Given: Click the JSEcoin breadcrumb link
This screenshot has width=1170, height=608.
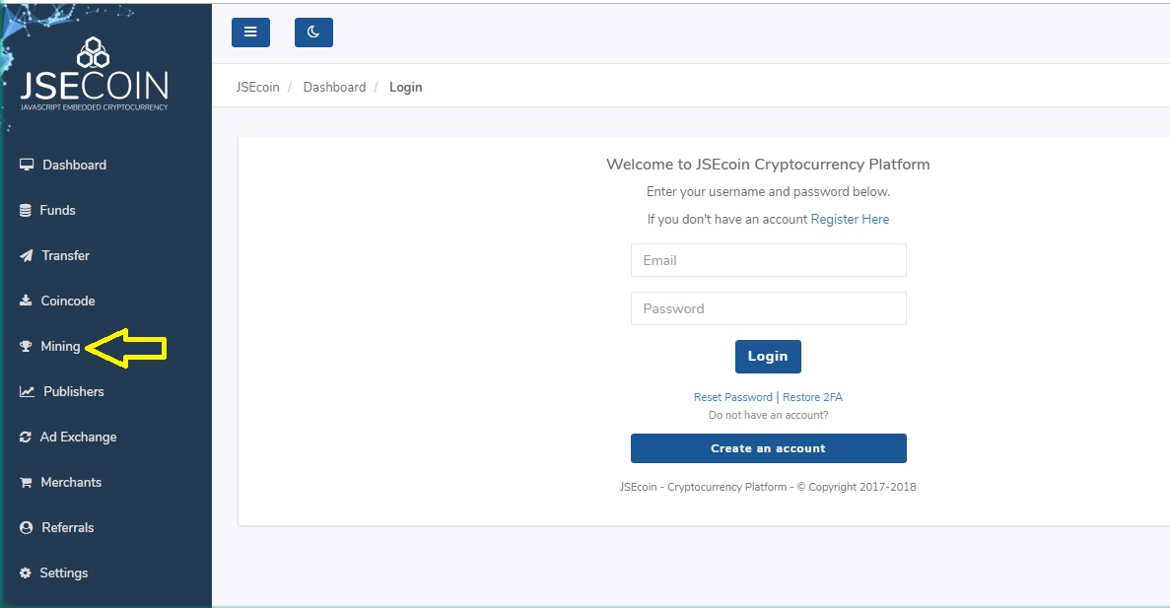Looking at the screenshot, I should pos(257,88).
